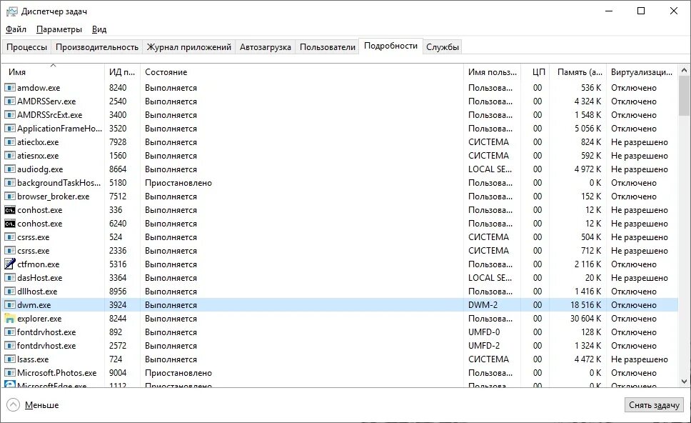Click the atiesrxx.exe process icon
Image resolution: width=691 pixels, height=423 pixels.
point(10,156)
